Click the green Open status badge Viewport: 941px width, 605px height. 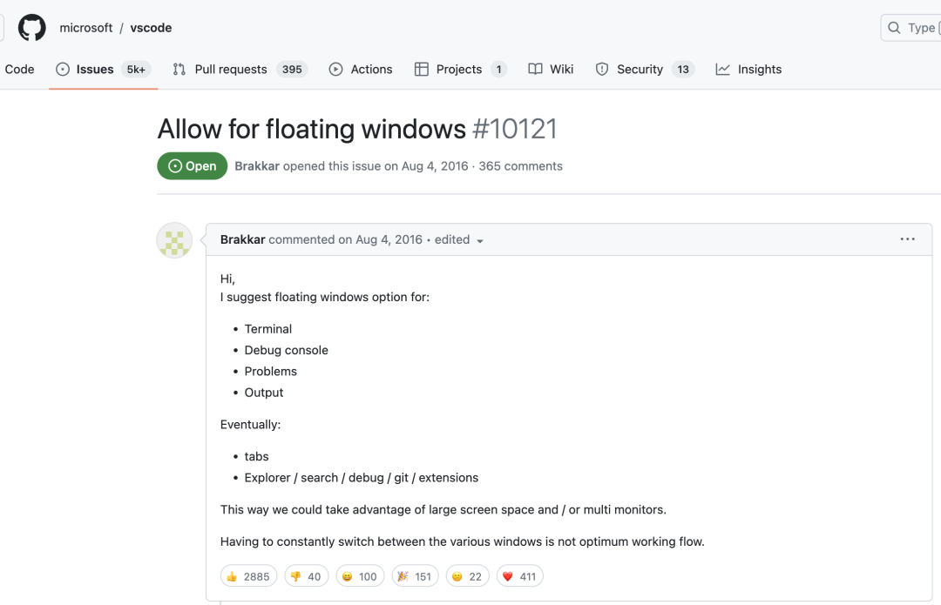click(192, 166)
